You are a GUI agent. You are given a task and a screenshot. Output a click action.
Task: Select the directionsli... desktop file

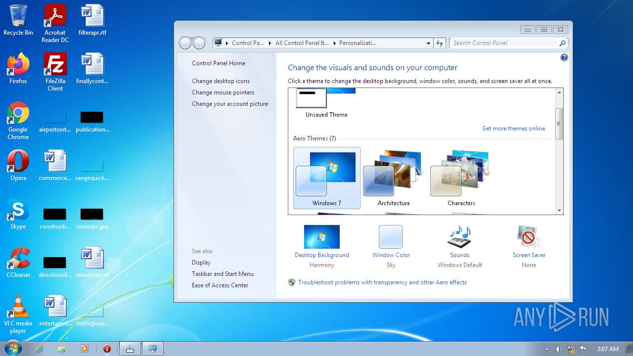[55, 268]
